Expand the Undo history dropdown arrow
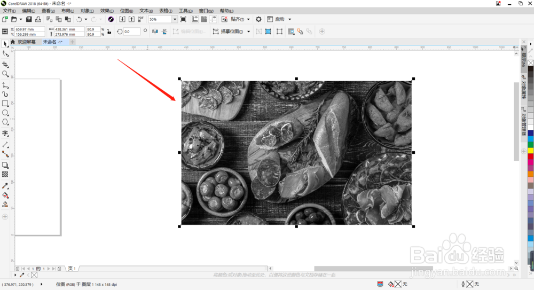This screenshot has height=290, width=534. tap(86, 19)
